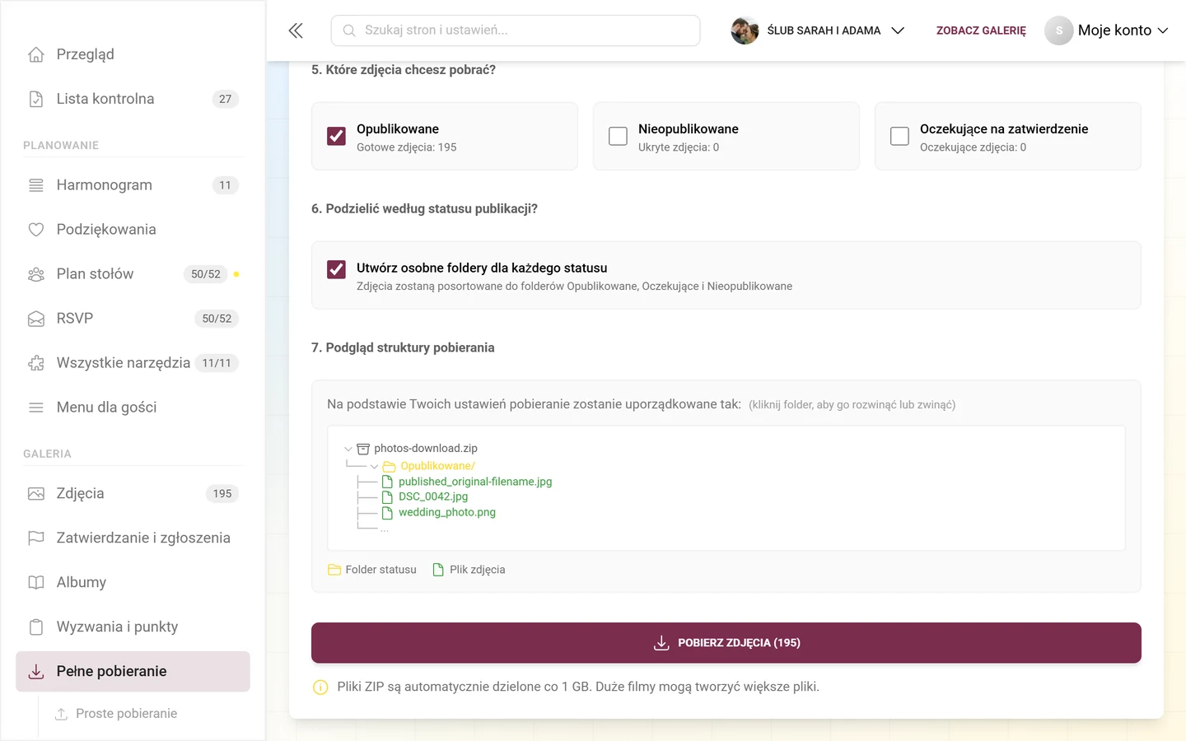Image resolution: width=1186 pixels, height=741 pixels.
Task: Click the Harmonogram list icon
Action: coord(36,185)
